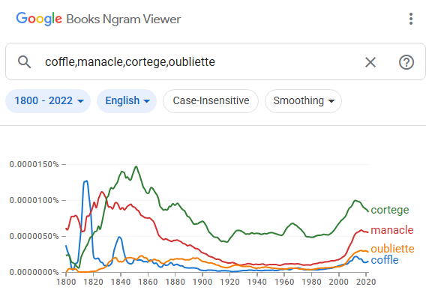Click the search magnifier icon

point(24,62)
